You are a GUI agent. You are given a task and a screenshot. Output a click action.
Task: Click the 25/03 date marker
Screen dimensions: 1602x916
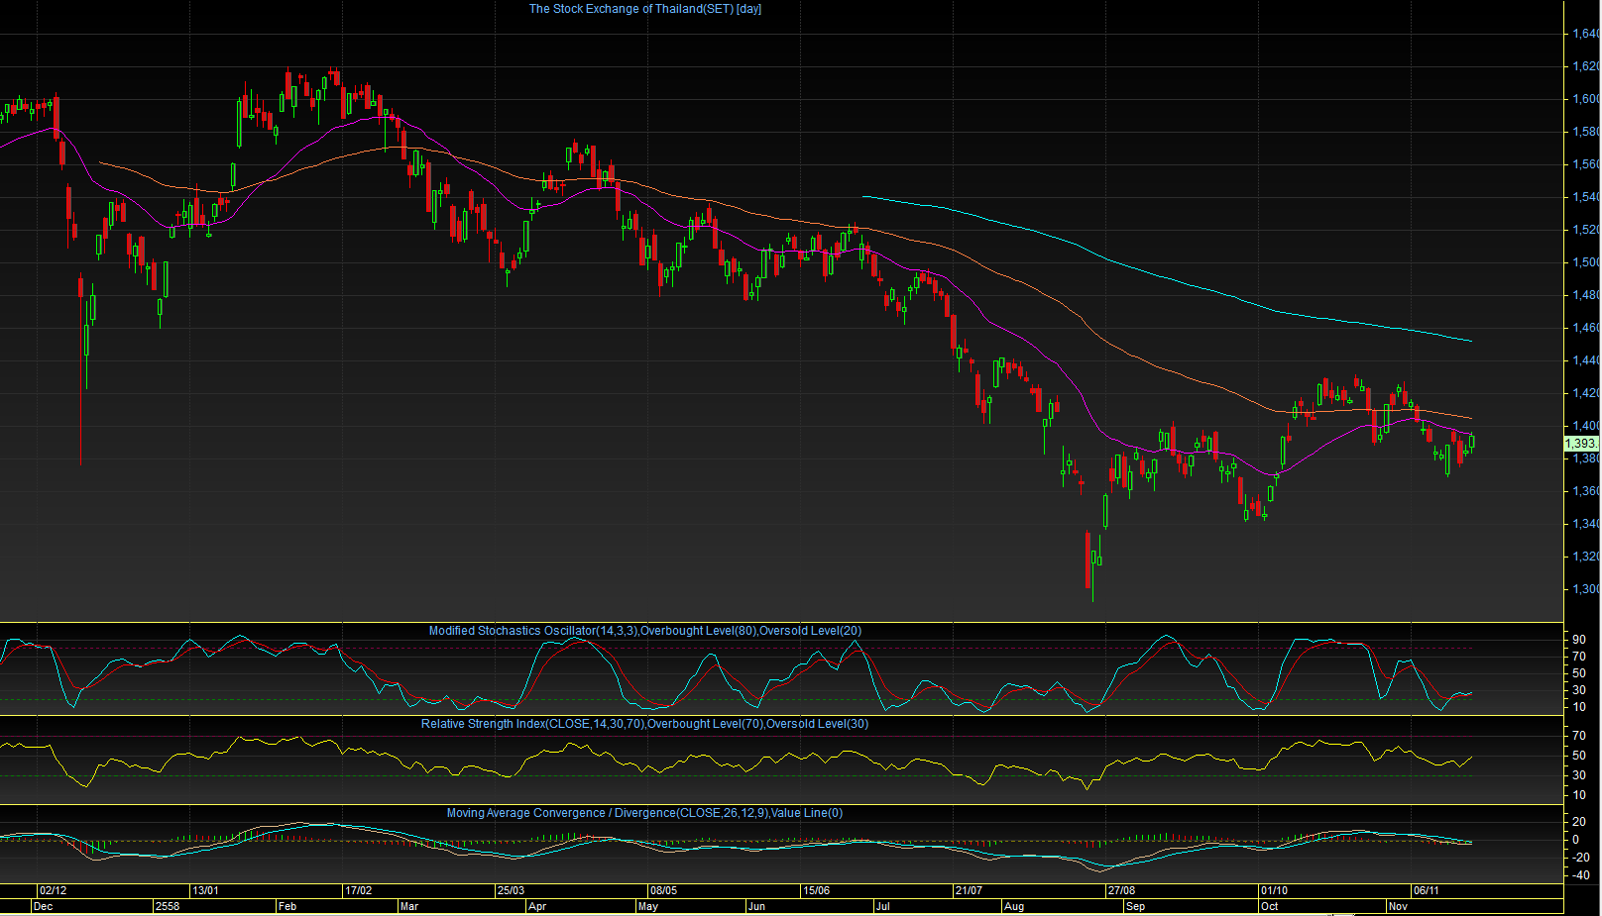[511, 890]
